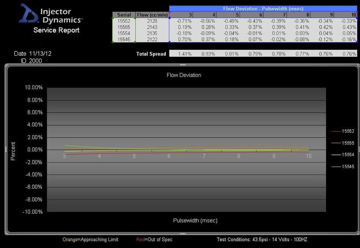The width and height of the screenshot is (360, 248).
Task: Select the Flow Deviation chart title
Action: tap(184, 75)
